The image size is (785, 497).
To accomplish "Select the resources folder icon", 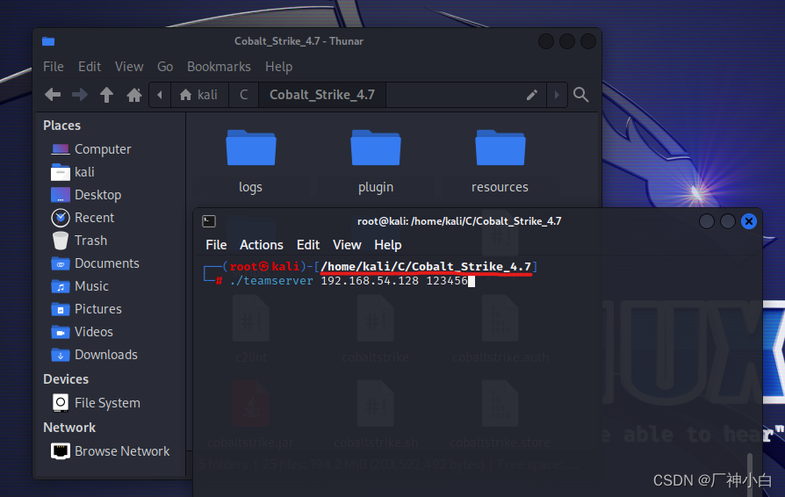I will click(x=501, y=148).
